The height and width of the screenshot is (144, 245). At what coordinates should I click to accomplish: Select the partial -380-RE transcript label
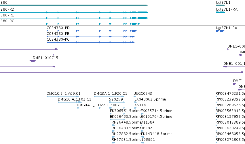[x=7, y=15]
